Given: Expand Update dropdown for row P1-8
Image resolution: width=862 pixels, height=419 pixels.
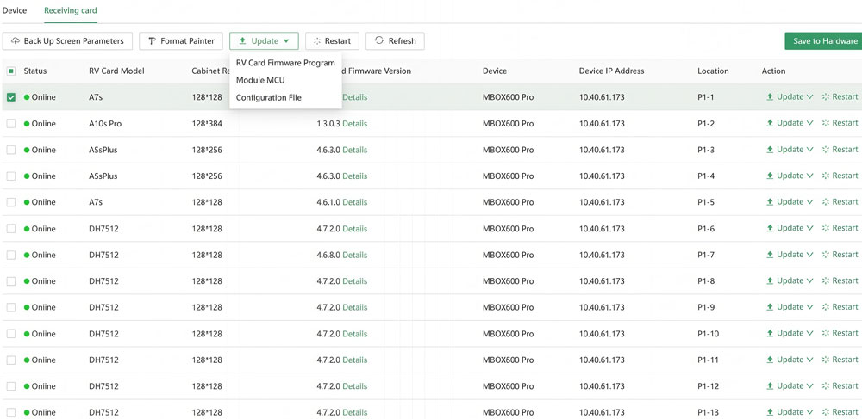Looking at the screenshot, I should click(809, 281).
